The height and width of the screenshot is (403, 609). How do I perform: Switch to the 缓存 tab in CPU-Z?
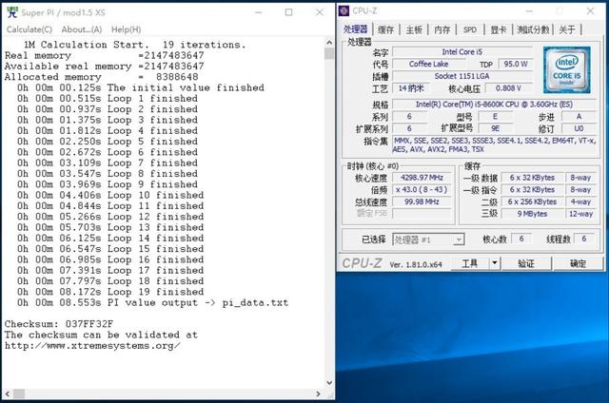tap(385, 29)
